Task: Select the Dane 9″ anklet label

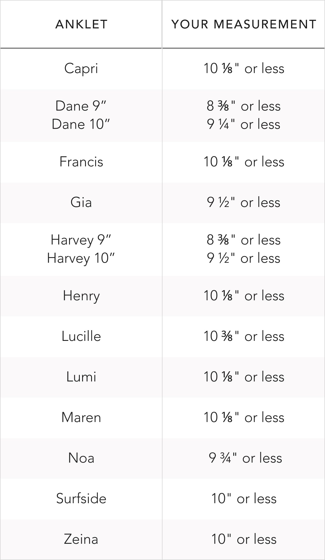Action: pos(81,106)
